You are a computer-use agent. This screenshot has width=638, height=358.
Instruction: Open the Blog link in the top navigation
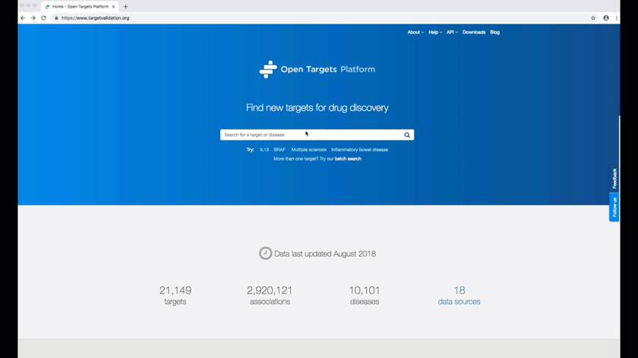point(494,32)
